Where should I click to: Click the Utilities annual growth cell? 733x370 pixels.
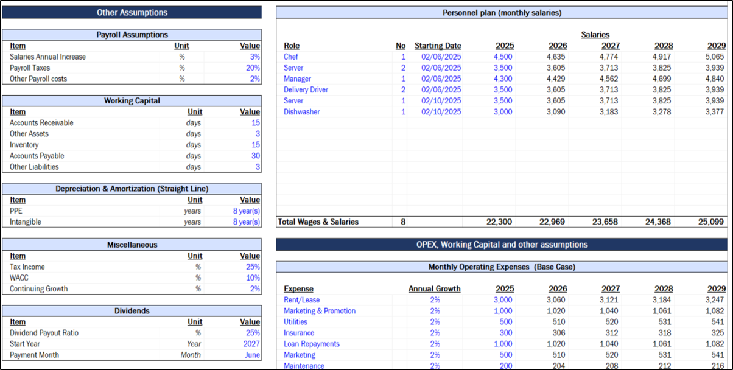click(434, 322)
